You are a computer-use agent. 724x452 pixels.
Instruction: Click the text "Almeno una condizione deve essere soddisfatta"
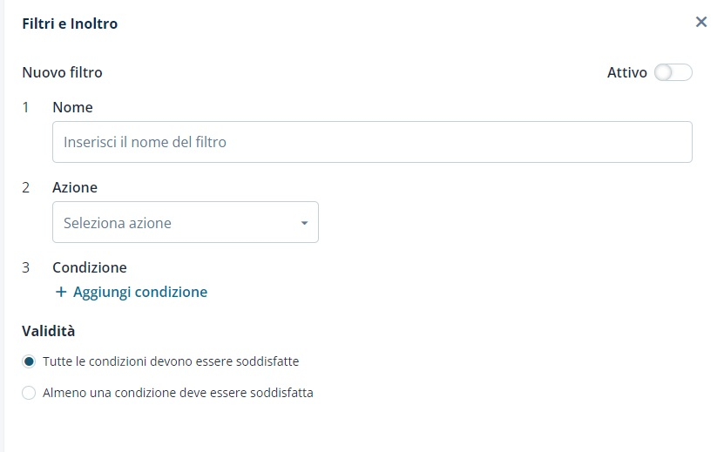(x=178, y=393)
